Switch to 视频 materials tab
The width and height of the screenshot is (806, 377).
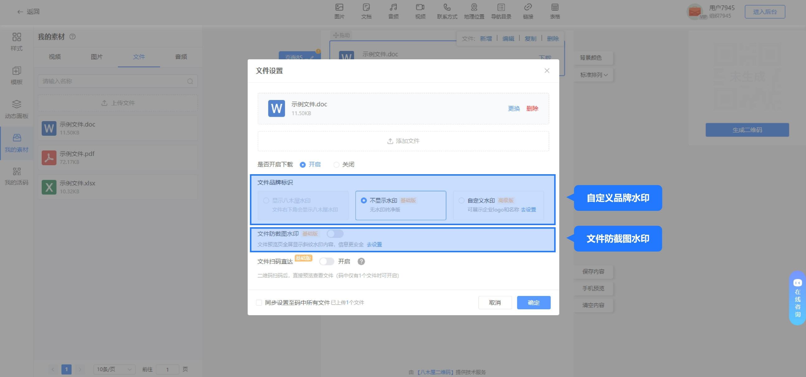(55, 57)
